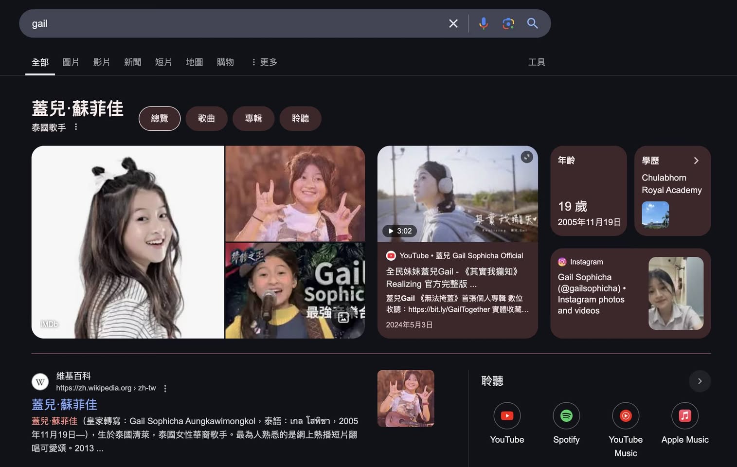Open Apple Music listening icon
Screen dimensions: 737x467
pyautogui.click(x=684, y=416)
